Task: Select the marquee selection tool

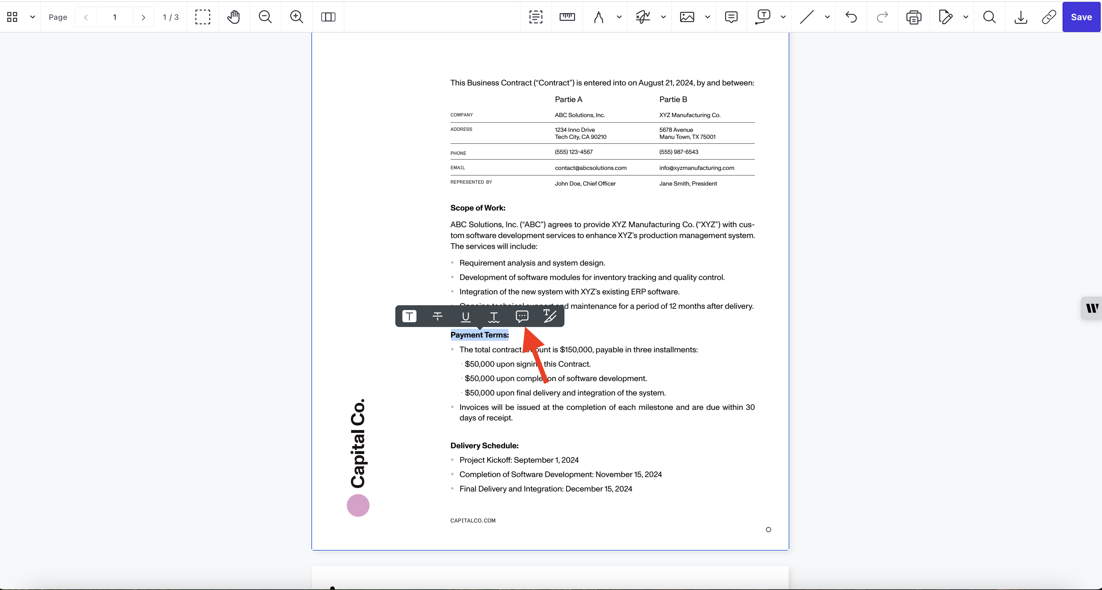Action: point(203,17)
